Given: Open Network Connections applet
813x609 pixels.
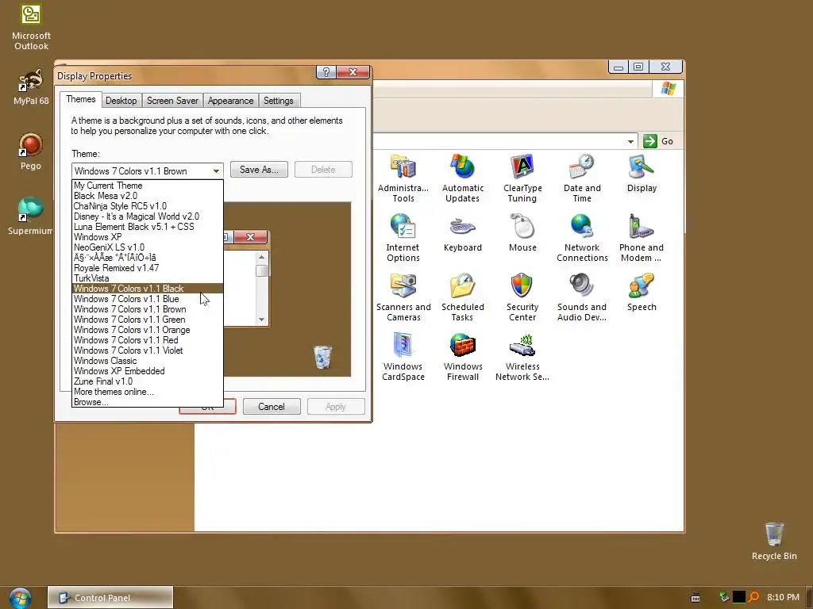Looking at the screenshot, I should 582,238.
